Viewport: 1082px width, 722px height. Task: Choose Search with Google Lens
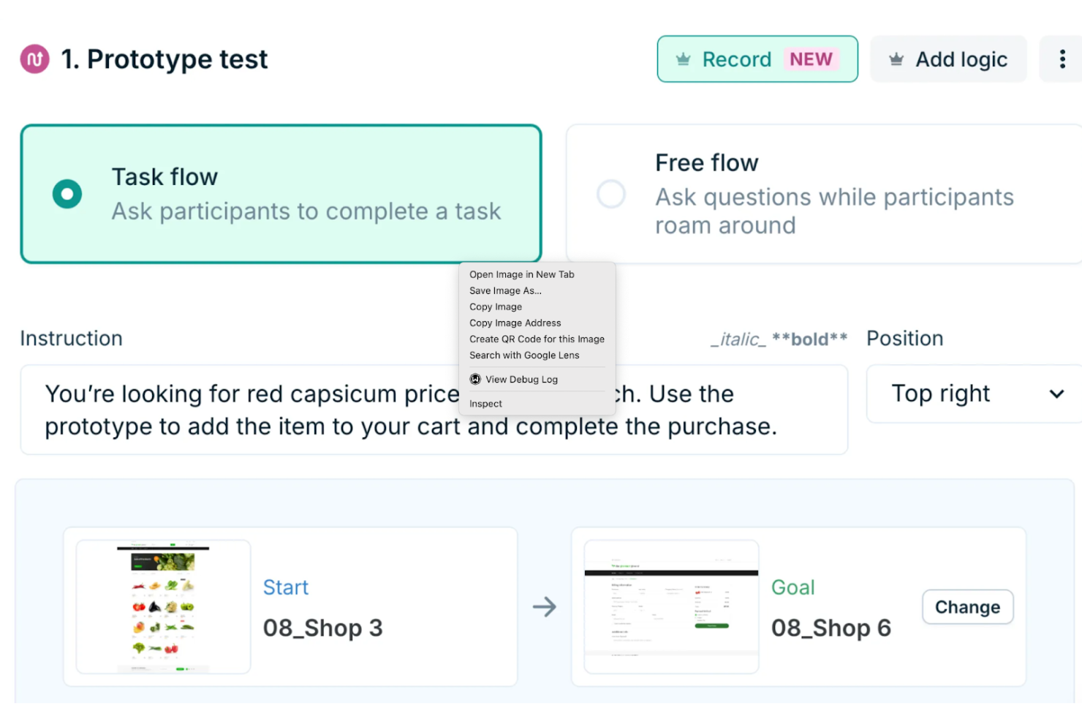click(x=524, y=355)
